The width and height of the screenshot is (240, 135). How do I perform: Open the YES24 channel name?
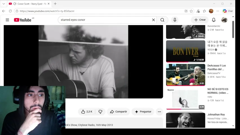tap(211, 49)
